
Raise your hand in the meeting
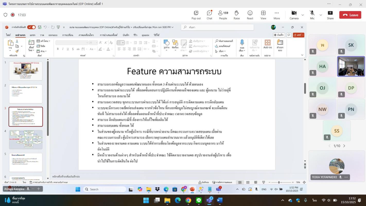point(237,15)
